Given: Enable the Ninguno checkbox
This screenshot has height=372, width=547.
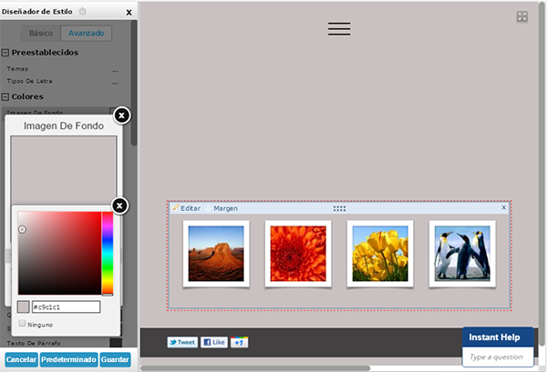Looking at the screenshot, I should [23, 324].
